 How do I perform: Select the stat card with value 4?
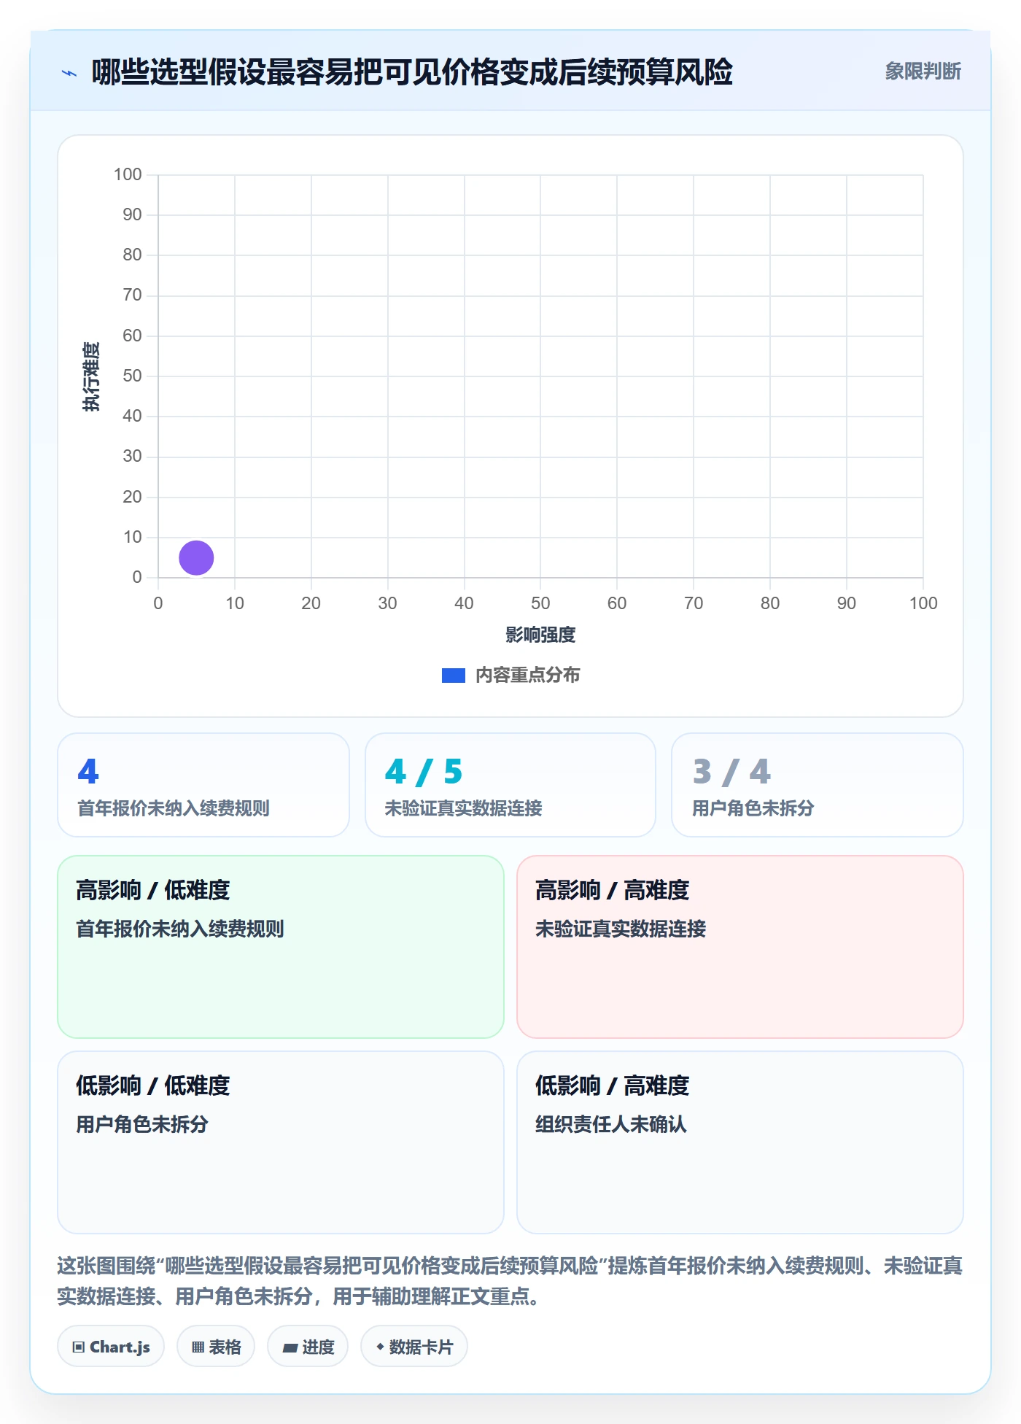203,785
